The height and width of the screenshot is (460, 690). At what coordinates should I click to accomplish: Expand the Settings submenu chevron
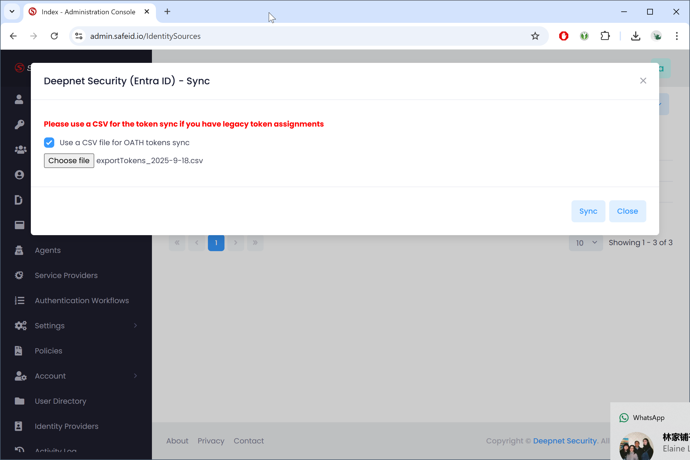(x=135, y=325)
